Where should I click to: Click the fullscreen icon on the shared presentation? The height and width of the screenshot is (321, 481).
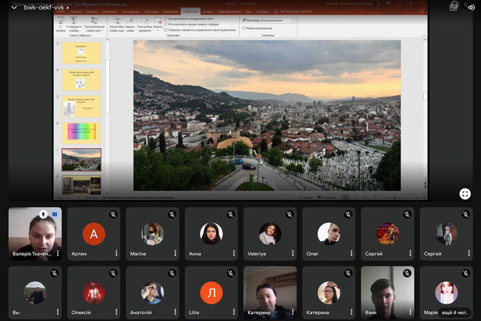465,194
